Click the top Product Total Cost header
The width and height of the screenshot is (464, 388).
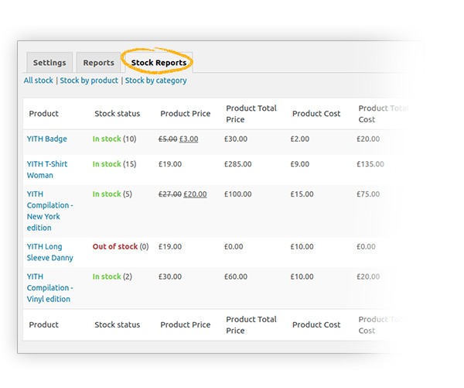[x=384, y=114]
